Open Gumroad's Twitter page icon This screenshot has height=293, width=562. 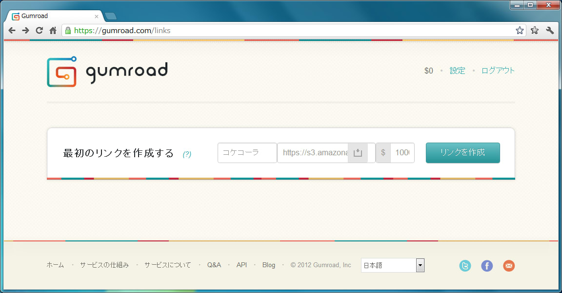click(x=465, y=266)
